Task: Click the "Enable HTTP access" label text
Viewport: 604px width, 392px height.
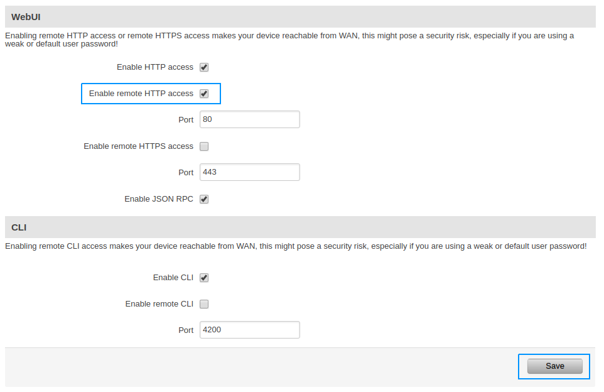Action: (x=155, y=67)
